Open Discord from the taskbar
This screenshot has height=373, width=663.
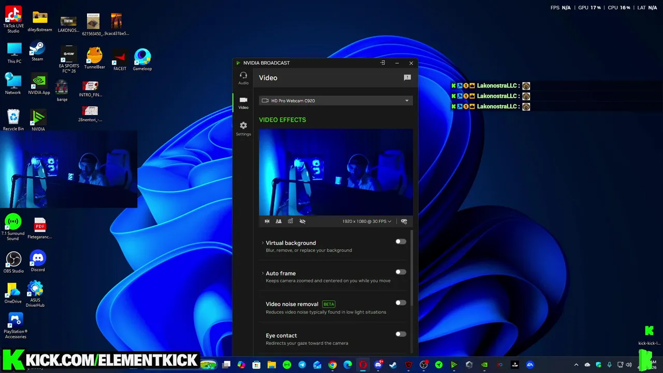[379, 365]
